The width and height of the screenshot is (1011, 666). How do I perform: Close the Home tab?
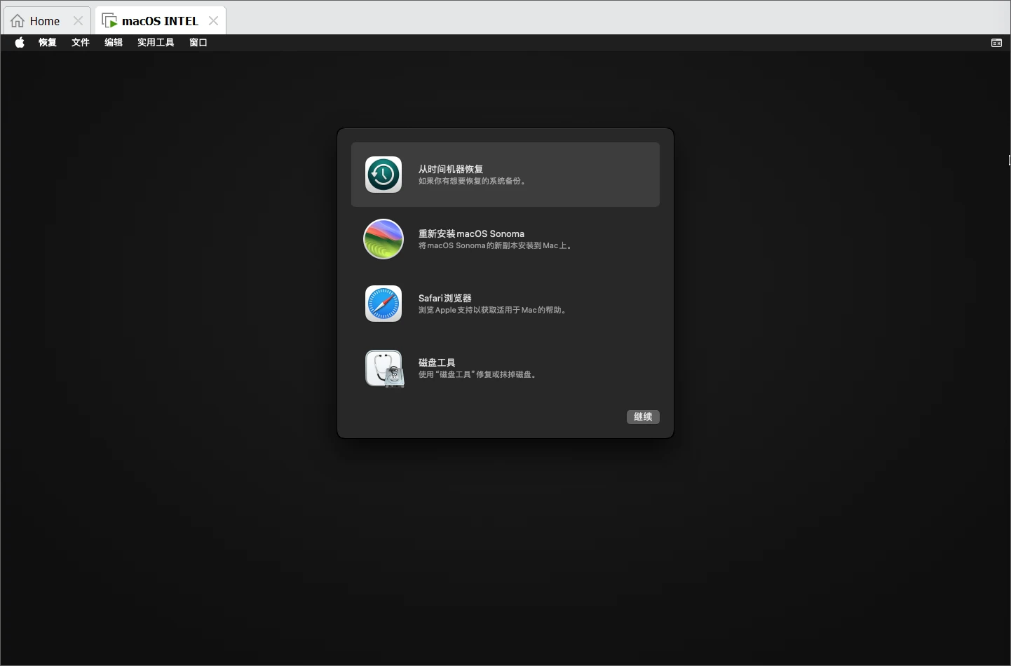[79, 21]
